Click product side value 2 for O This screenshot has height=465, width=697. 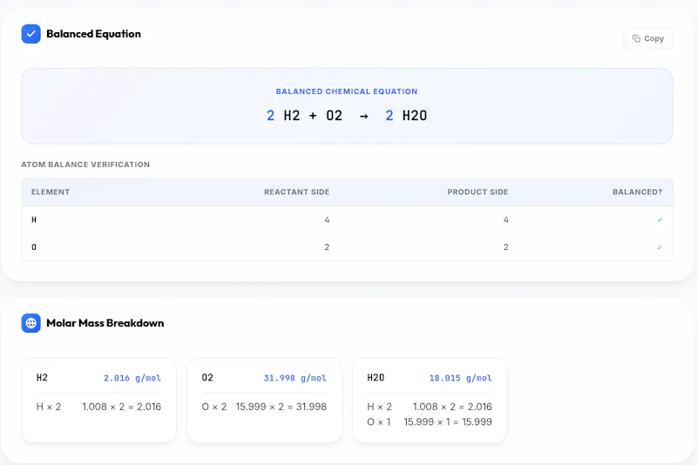tap(506, 247)
